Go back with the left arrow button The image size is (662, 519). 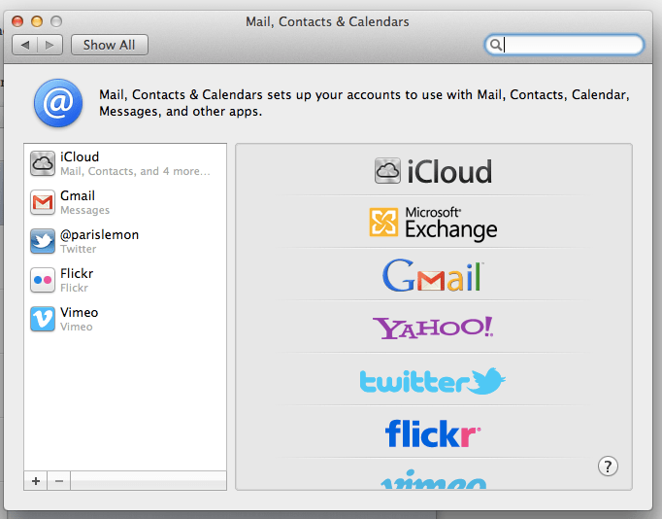point(25,45)
